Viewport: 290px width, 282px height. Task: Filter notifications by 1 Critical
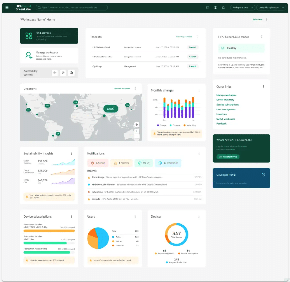tap(98, 163)
